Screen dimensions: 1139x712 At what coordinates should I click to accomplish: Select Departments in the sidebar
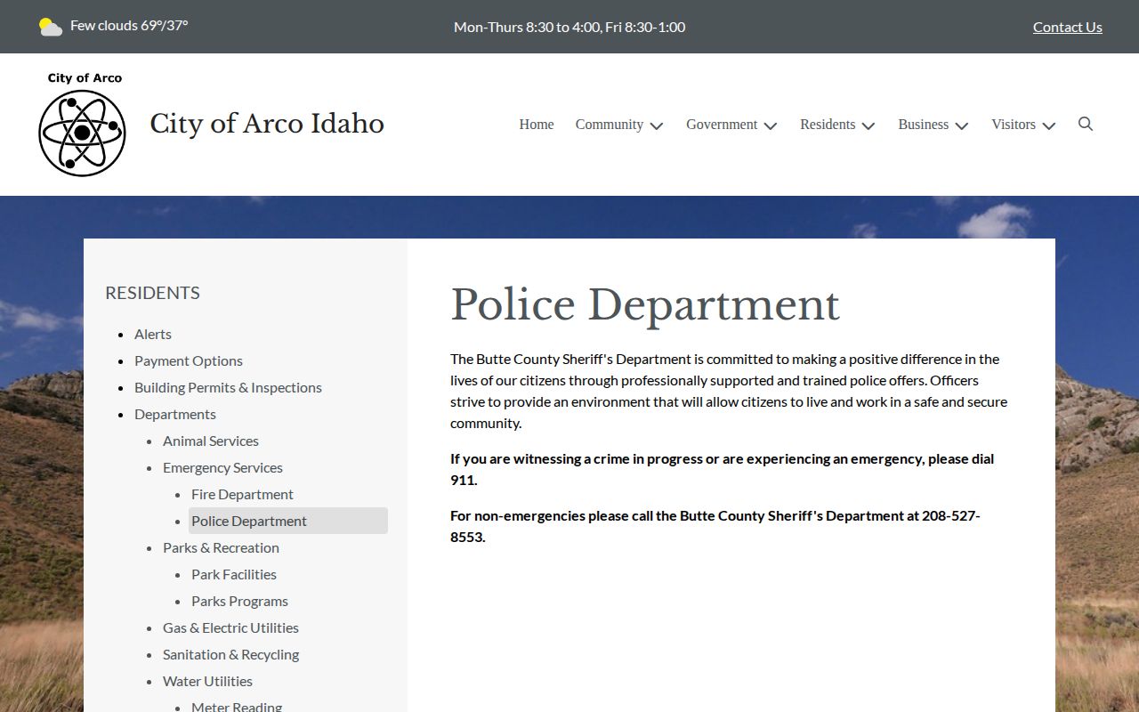coord(175,414)
